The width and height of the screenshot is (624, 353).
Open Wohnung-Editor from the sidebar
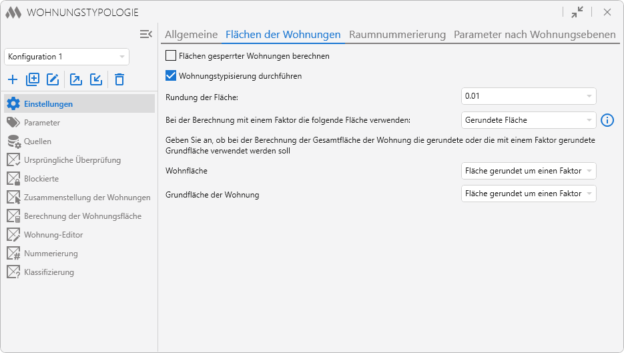(x=53, y=235)
